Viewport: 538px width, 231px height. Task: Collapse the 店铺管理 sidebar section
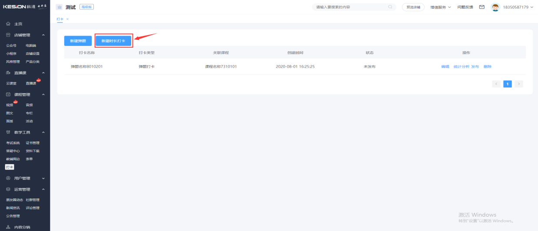coord(43,35)
